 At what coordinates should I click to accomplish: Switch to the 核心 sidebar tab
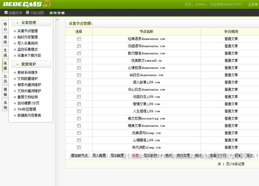(5, 27)
